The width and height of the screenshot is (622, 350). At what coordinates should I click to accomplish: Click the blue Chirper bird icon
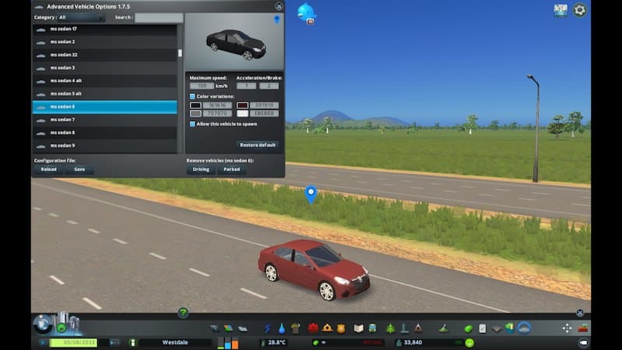(307, 12)
